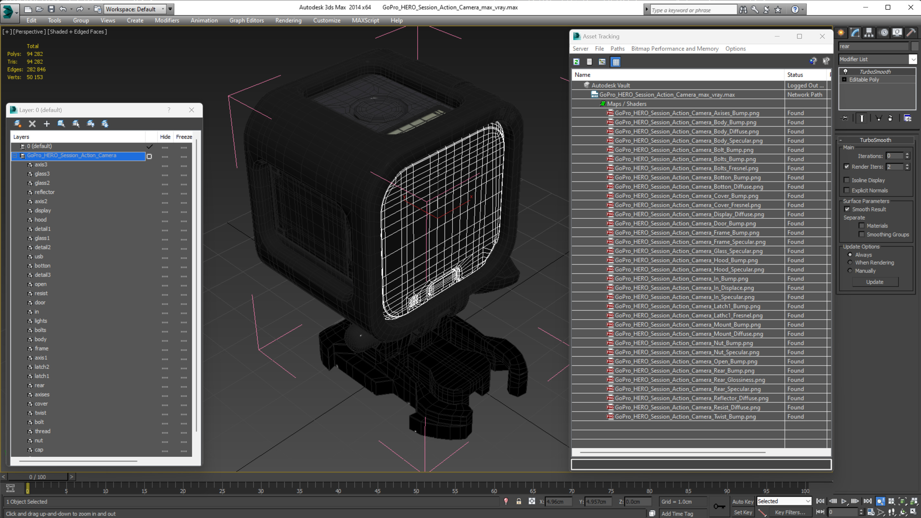Delete highlighted layer with X icon

[32, 124]
